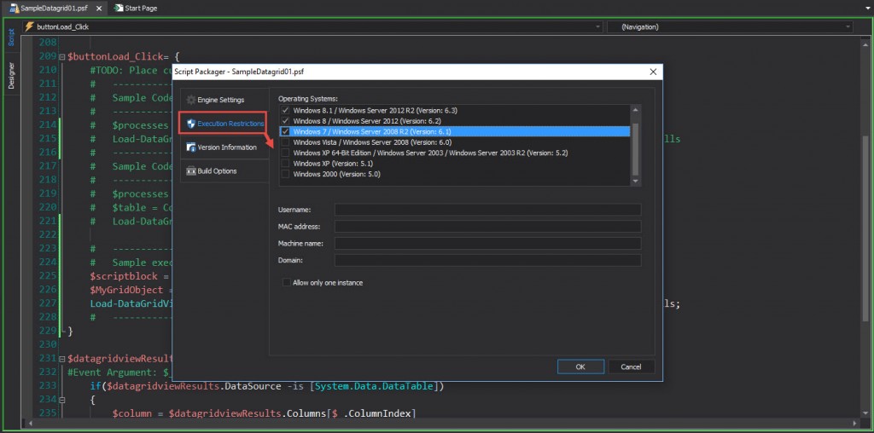Viewport: 874px width, 433px height.
Task: Switch to the Start Page tab
Action: (137, 9)
